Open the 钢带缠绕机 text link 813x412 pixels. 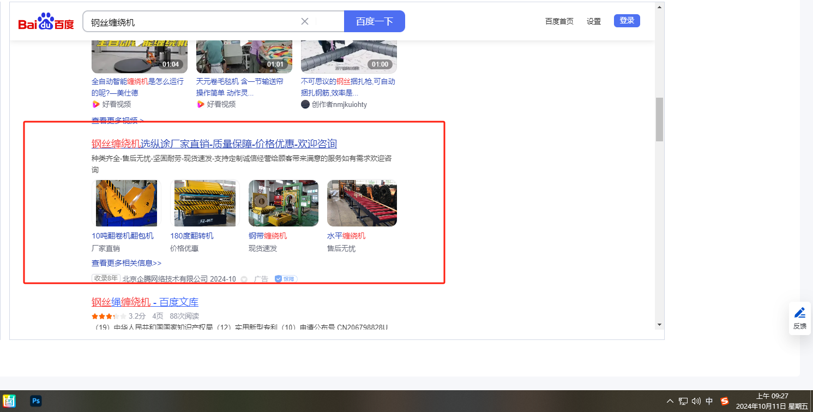point(268,236)
